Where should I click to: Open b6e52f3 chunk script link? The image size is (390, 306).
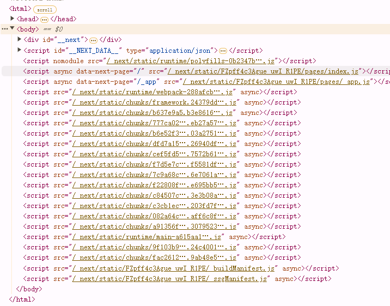point(154,134)
